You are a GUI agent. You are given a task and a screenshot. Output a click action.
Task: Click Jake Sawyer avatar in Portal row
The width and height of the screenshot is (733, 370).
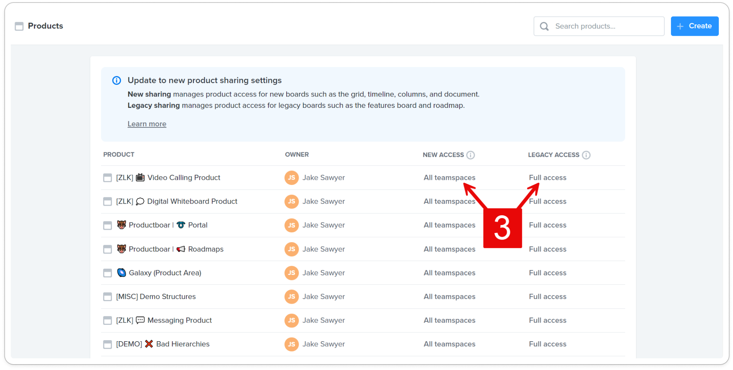[291, 225]
